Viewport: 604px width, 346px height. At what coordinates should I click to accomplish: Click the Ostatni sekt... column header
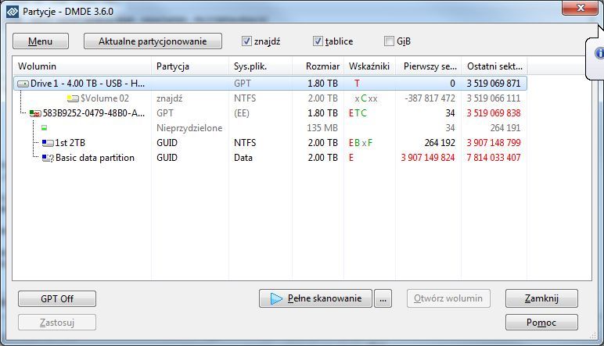pyautogui.click(x=494, y=66)
